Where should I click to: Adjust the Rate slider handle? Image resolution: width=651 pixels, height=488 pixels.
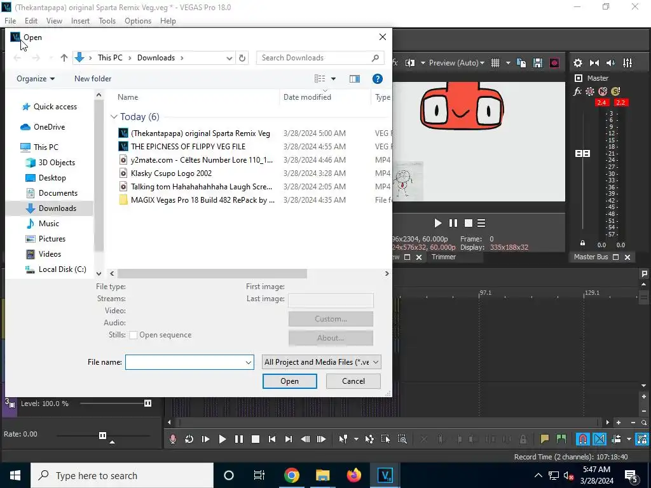[x=102, y=435]
